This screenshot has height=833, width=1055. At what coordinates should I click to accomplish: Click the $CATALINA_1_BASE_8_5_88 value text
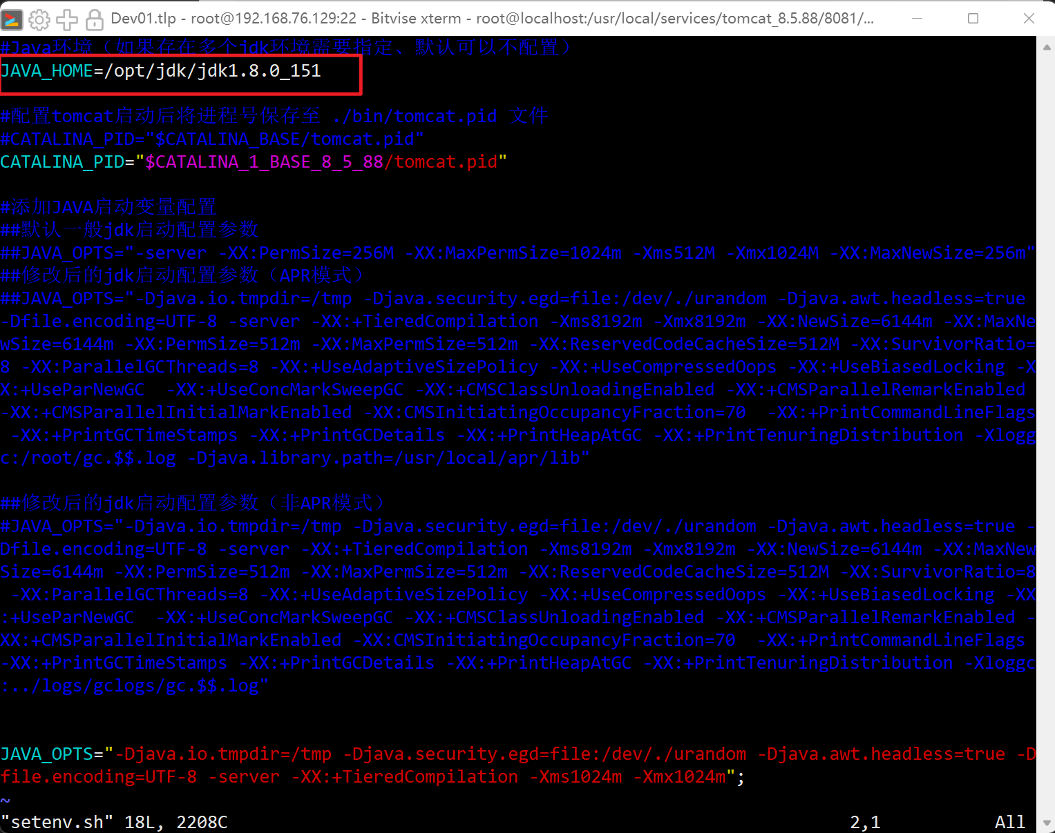pos(264,162)
